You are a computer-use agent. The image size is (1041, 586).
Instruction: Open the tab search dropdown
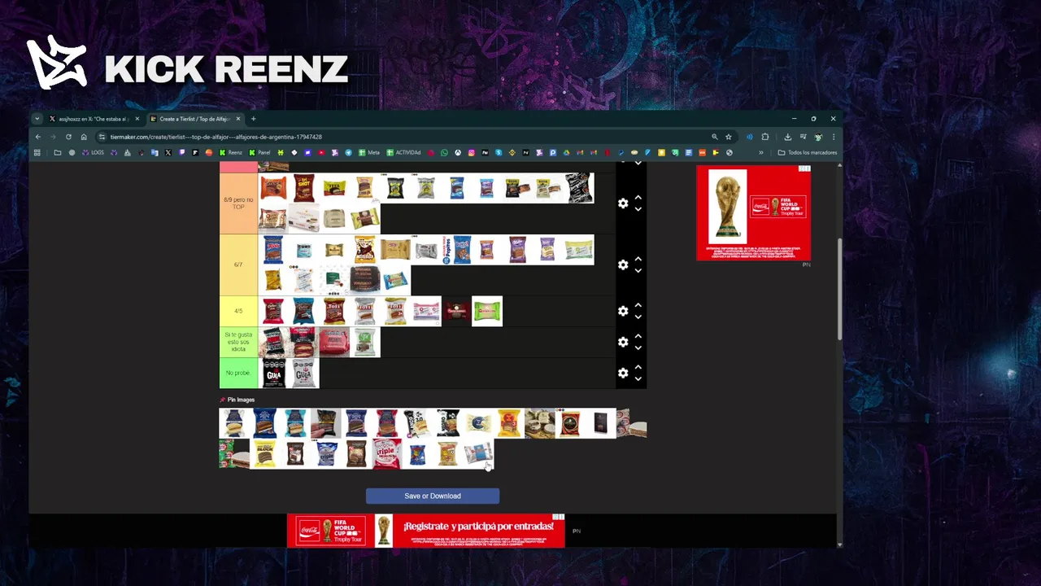point(37,119)
